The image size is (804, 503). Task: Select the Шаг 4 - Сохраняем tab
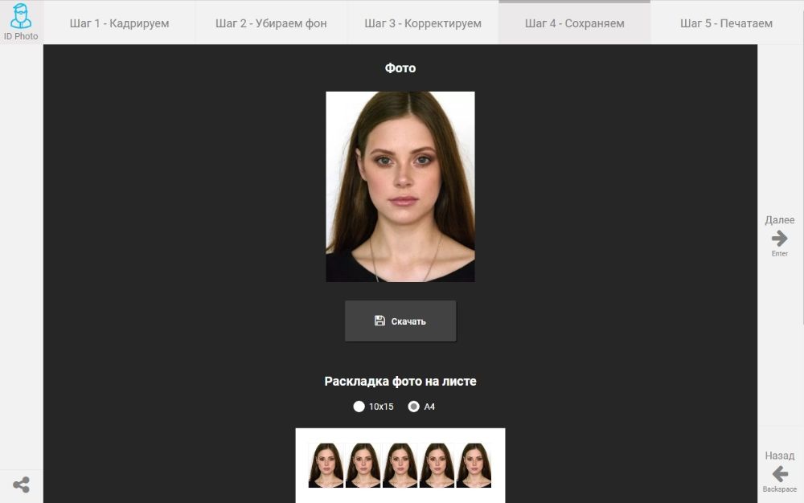574,23
